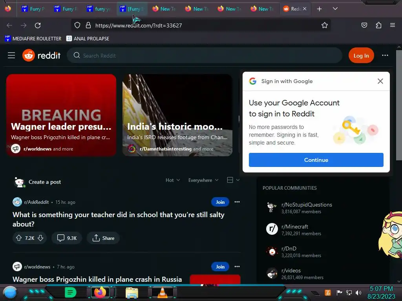
Task: Click the orange Log In button
Action: [361, 56]
